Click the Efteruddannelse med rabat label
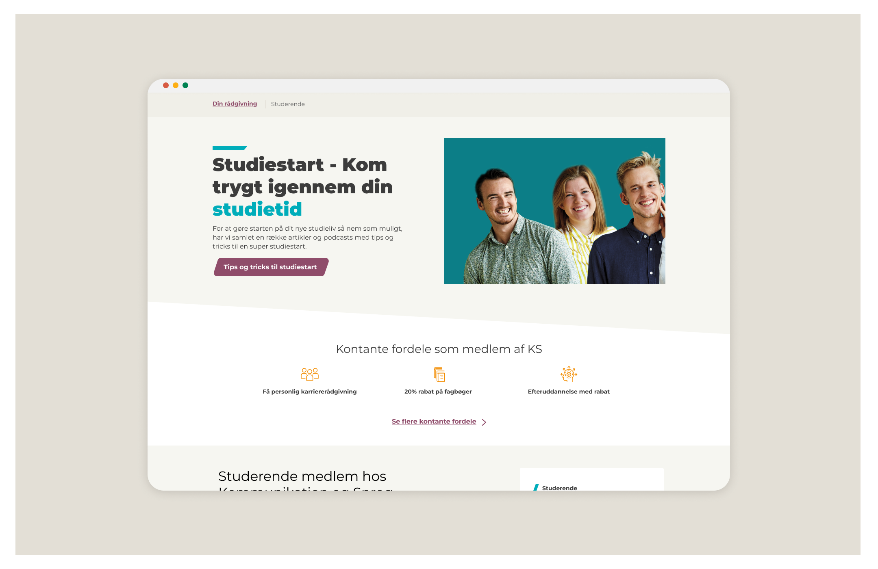The width and height of the screenshot is (878, 569). 569,392
